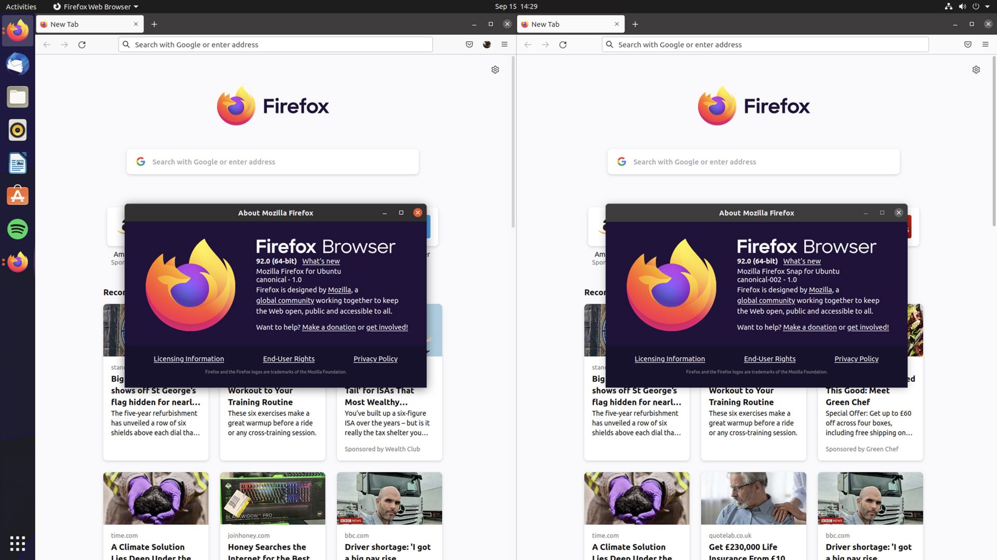Close the left About Mozilla Firefox dialog

tap(417, 213)
